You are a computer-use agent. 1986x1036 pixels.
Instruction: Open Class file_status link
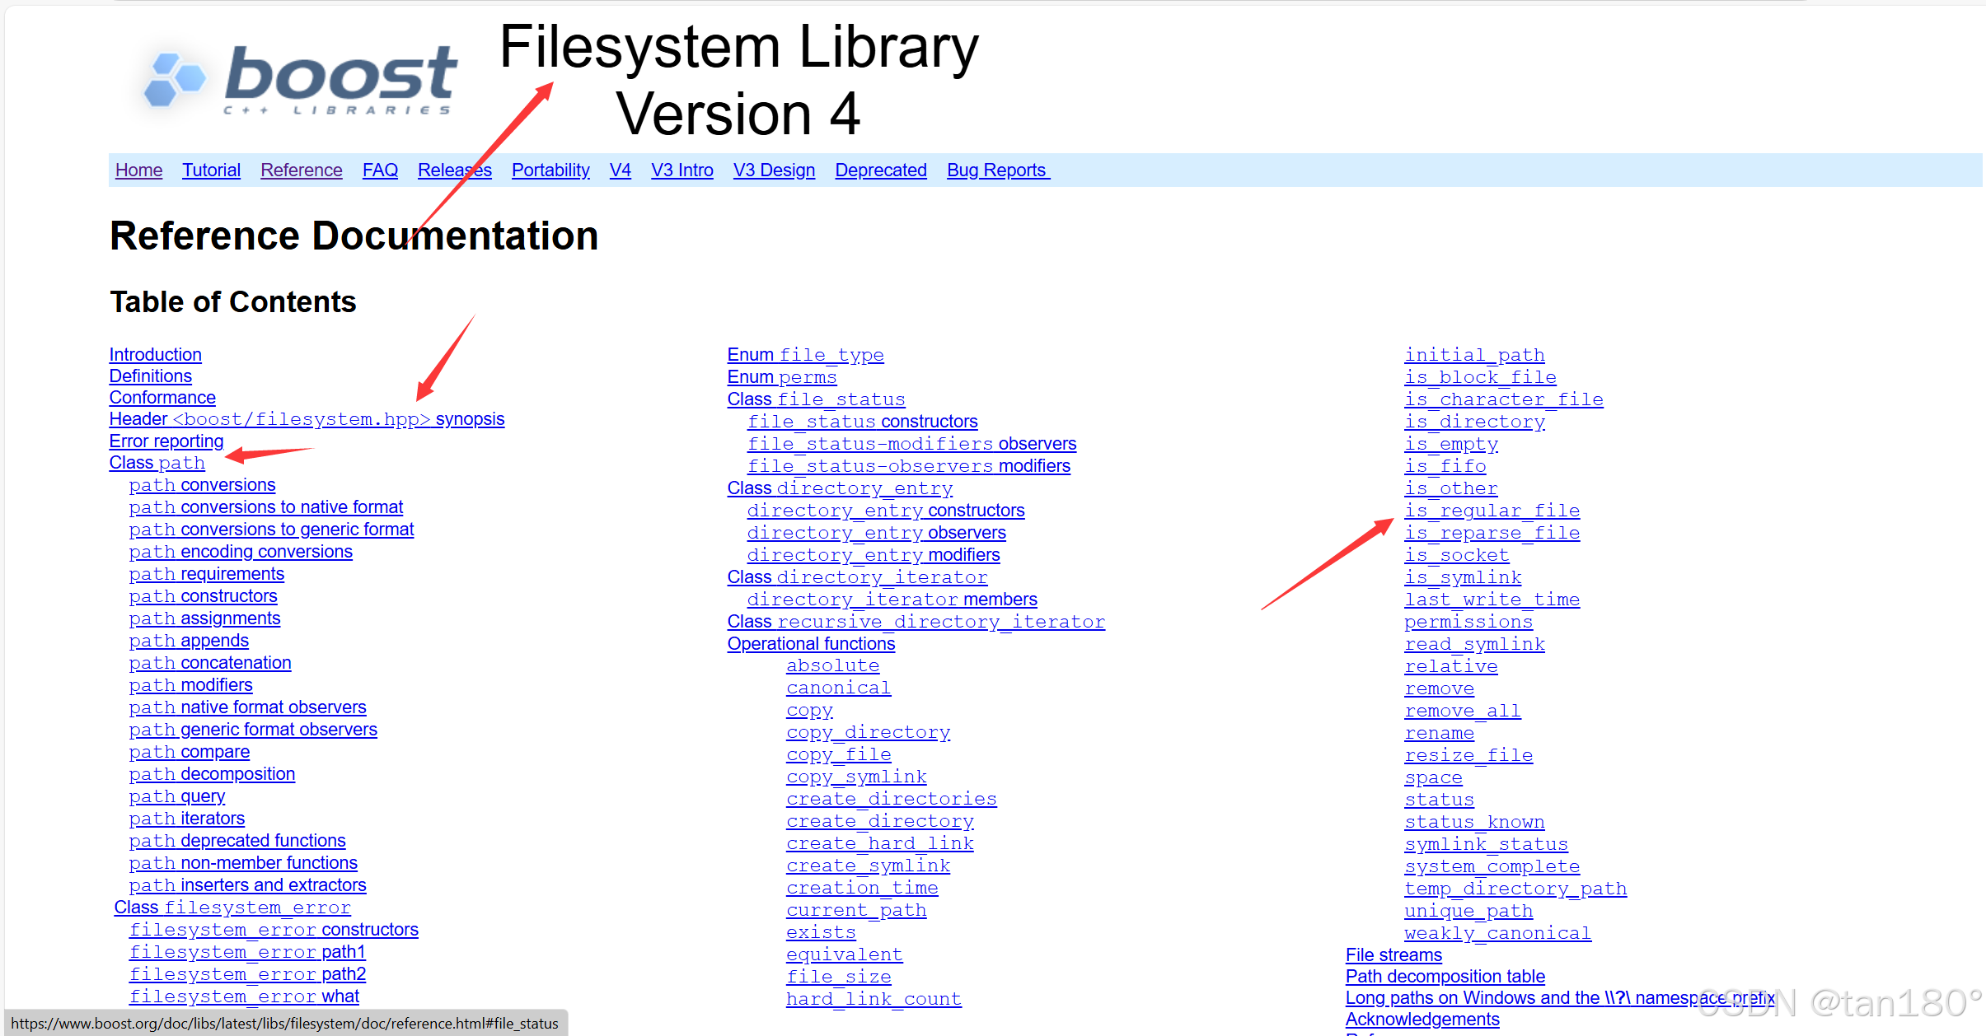[817, 399]
